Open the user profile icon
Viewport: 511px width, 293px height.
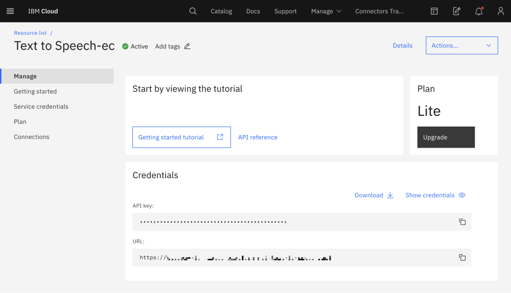pyautogui.click(x=501, y=11)
